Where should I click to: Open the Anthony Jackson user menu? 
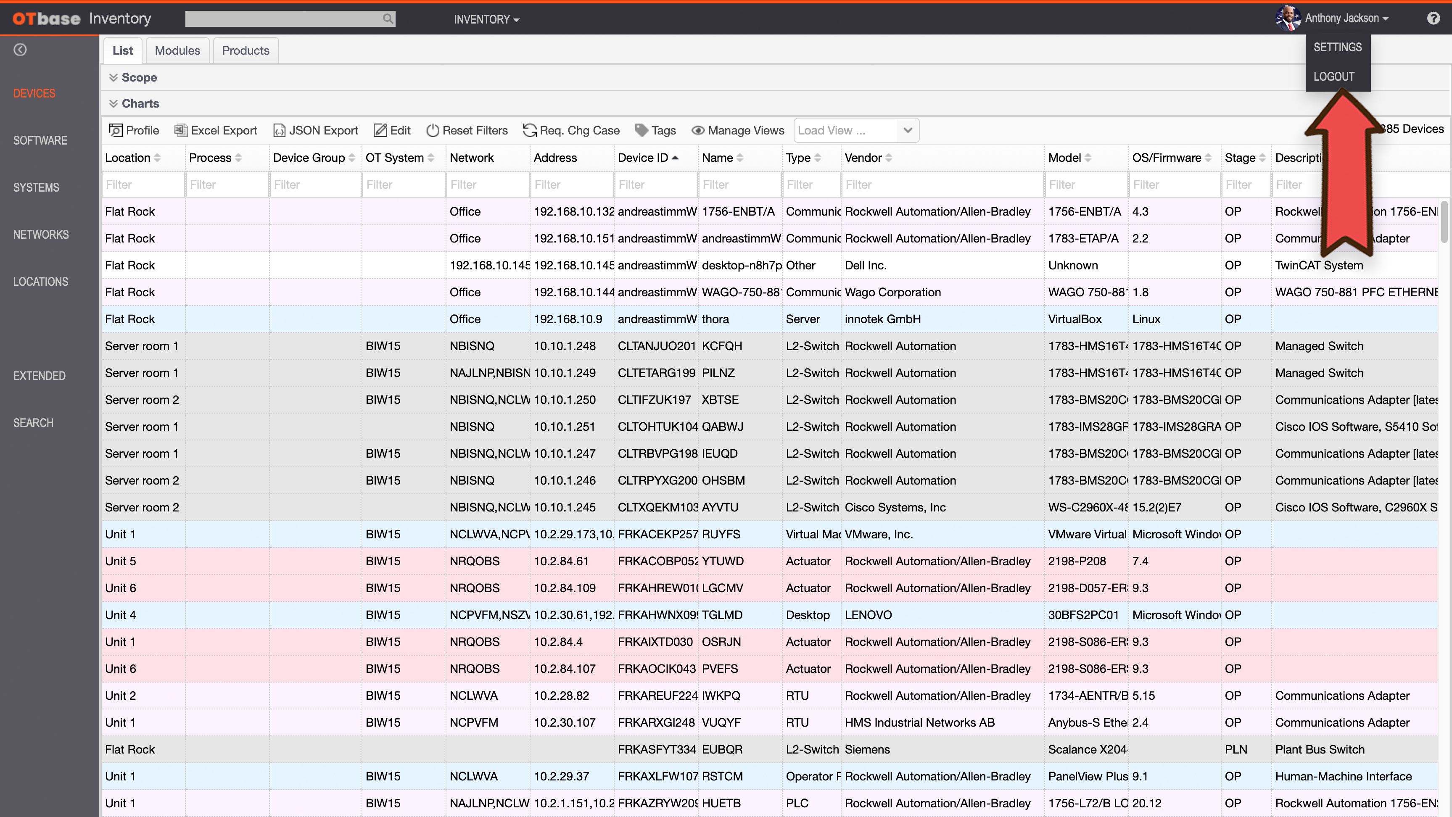[x=1346, y=18]
